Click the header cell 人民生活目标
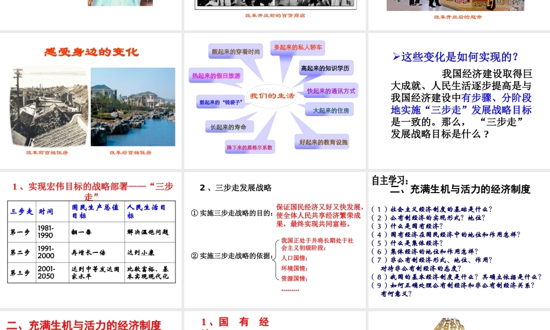This screenshot has width=550, height=330. 150,211
